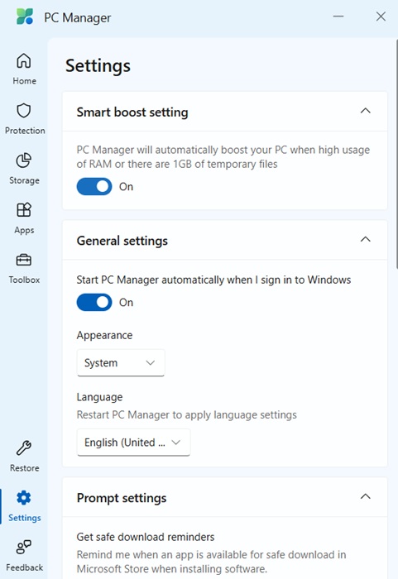
Task: Click the Language label
Action: tap(99, 397)
